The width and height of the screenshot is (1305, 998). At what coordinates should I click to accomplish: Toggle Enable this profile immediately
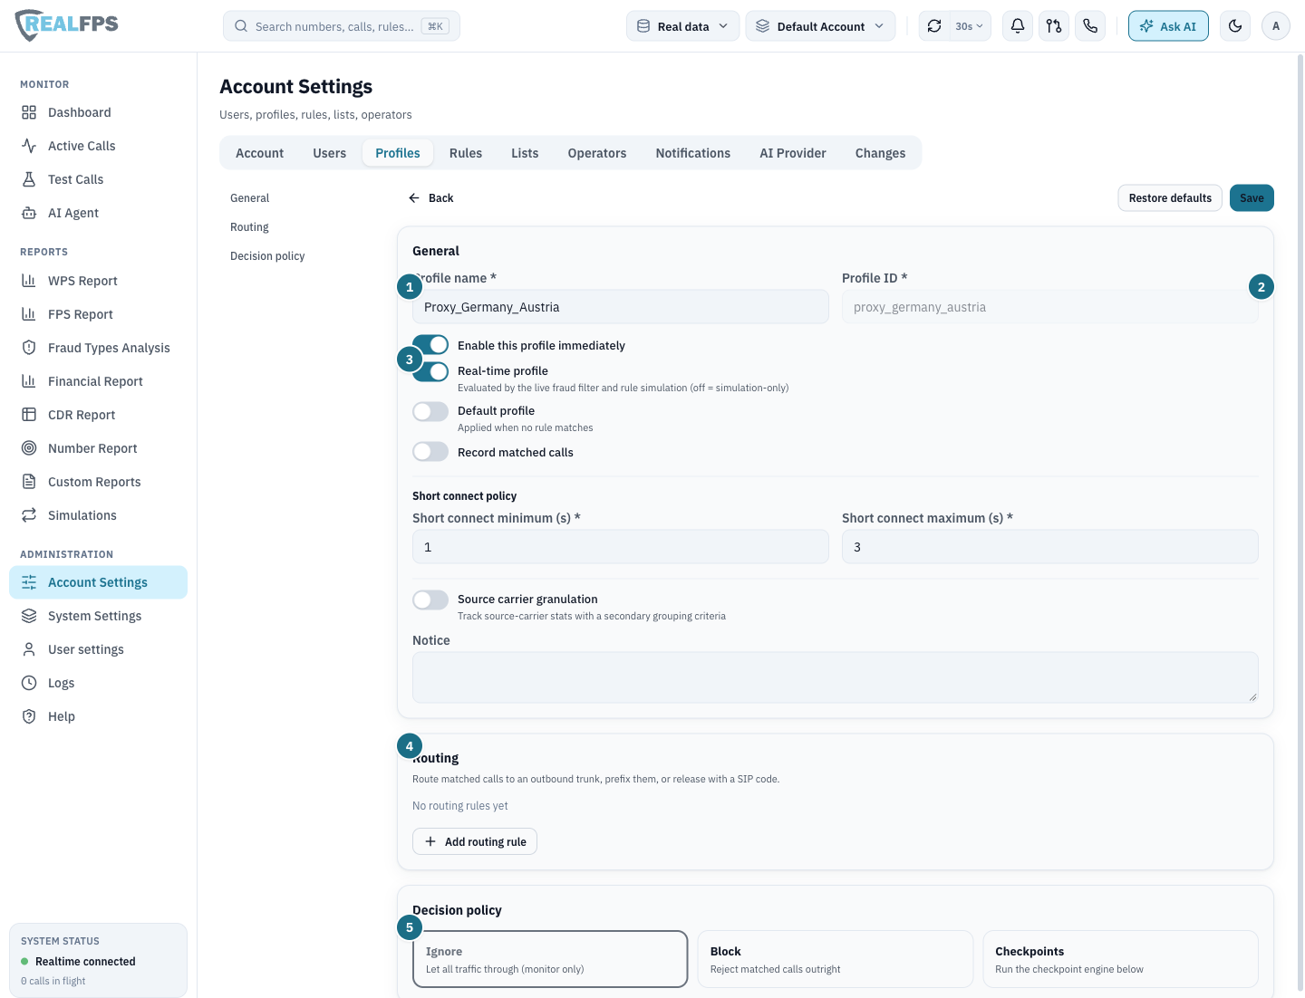click(430, 345)
